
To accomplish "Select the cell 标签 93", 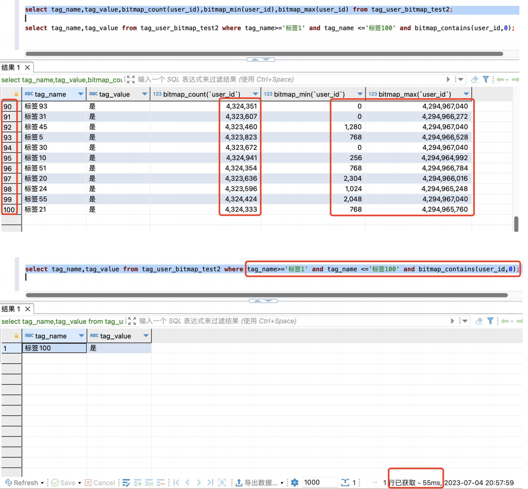I will pyautogui.click(x=54, y=106).
